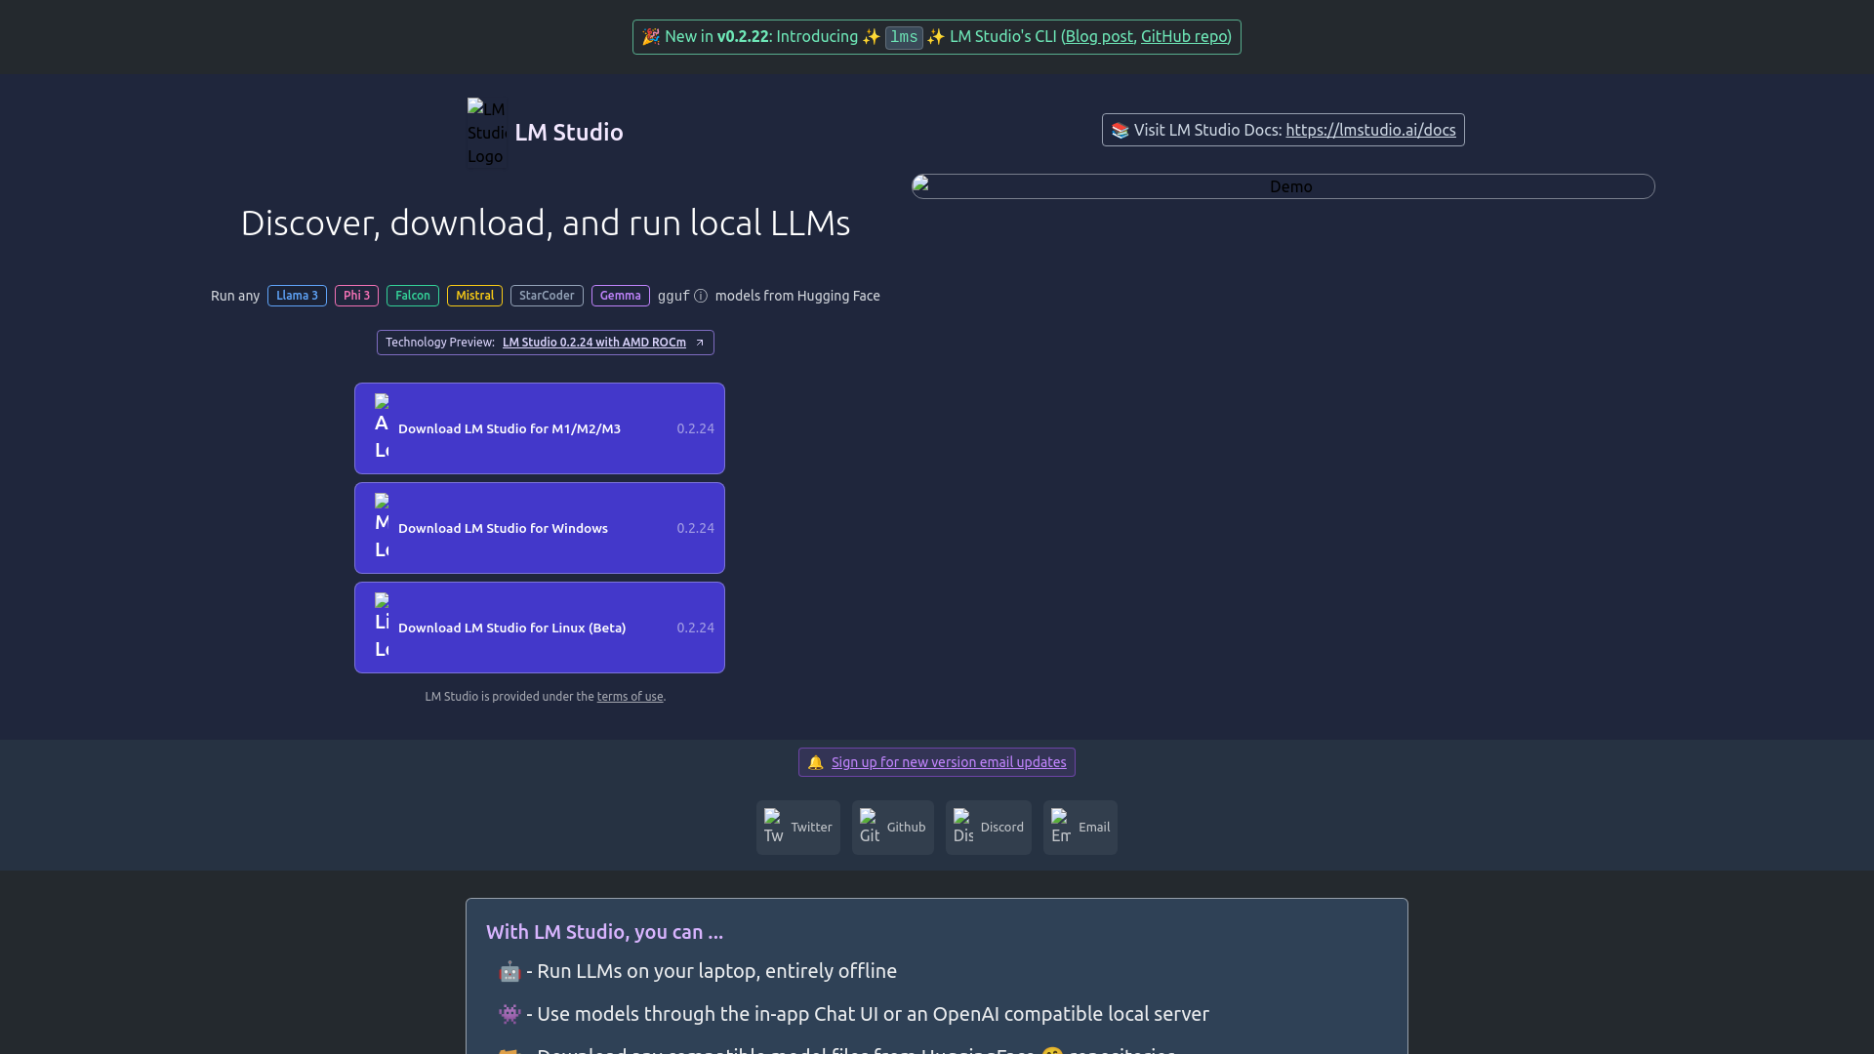The height and width of the screenshot is (1054, 1874).
Task: Click the gguf info circle icon
Action: point(701,296)
